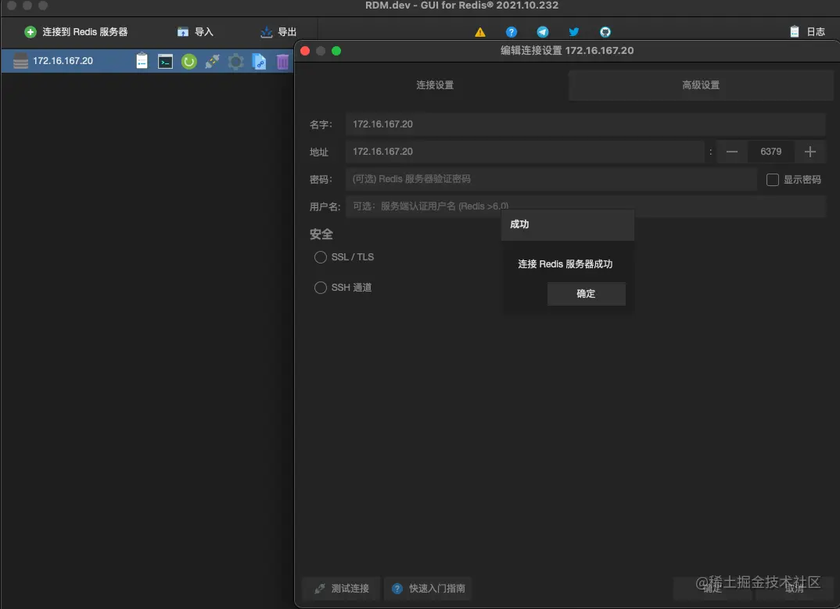Click 确定 in the 成功 dialog
Screen dimensions: 840x609
tap(586, 294)
